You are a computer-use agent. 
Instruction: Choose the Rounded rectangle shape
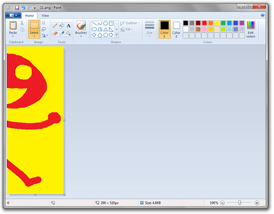point(94,29)
